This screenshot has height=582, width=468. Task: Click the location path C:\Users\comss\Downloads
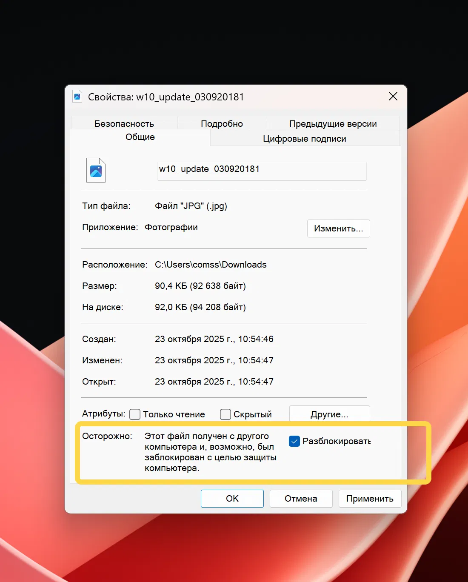click(x=211, y=265)
